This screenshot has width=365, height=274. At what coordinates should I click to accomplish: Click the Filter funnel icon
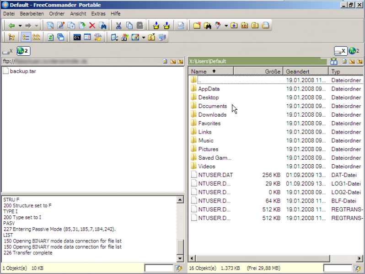point(218,25)
